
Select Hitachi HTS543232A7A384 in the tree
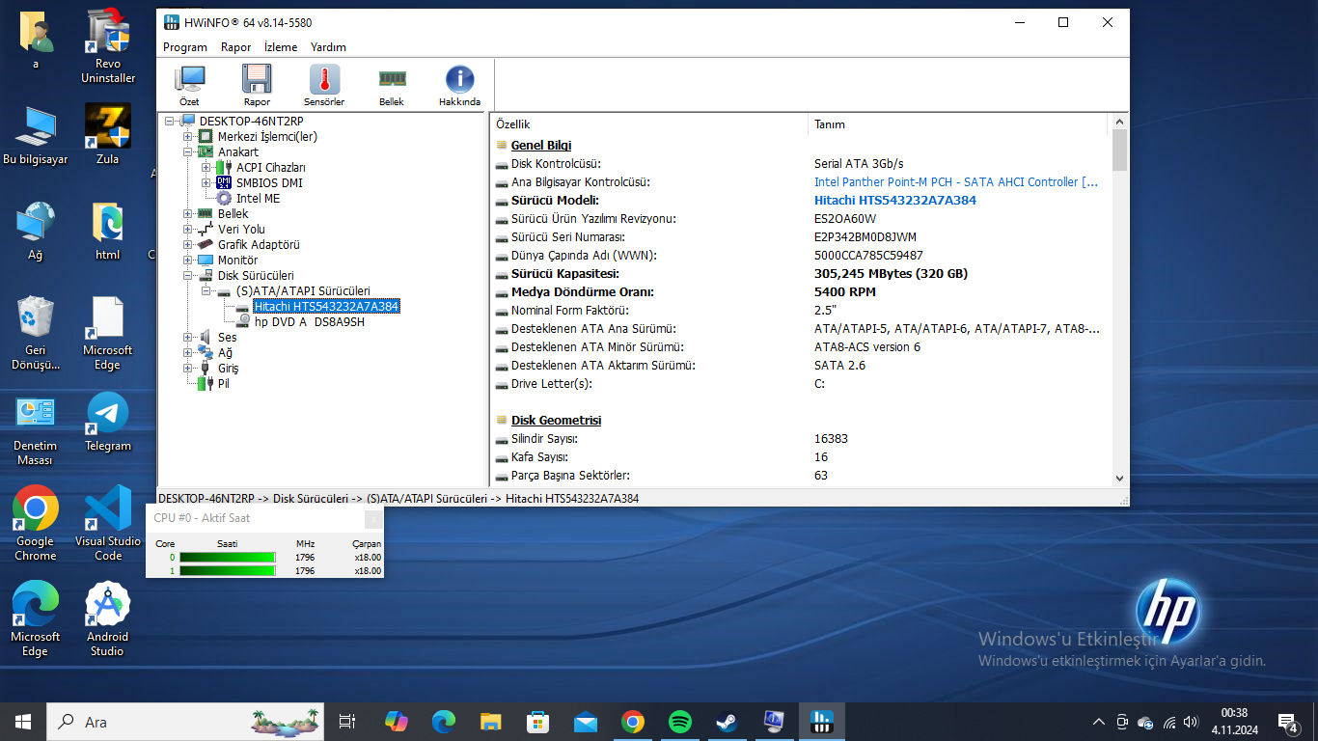(326, 307)
